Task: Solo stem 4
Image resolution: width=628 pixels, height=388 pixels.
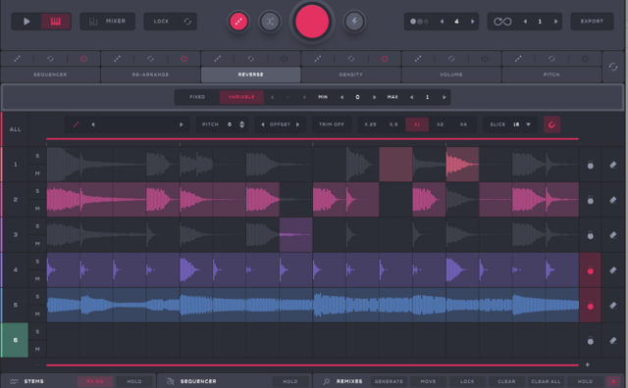Action: [37, 262]
